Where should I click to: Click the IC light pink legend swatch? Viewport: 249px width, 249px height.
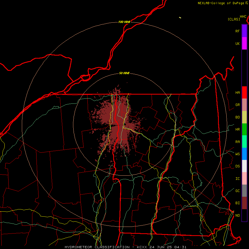coord(244,178)
